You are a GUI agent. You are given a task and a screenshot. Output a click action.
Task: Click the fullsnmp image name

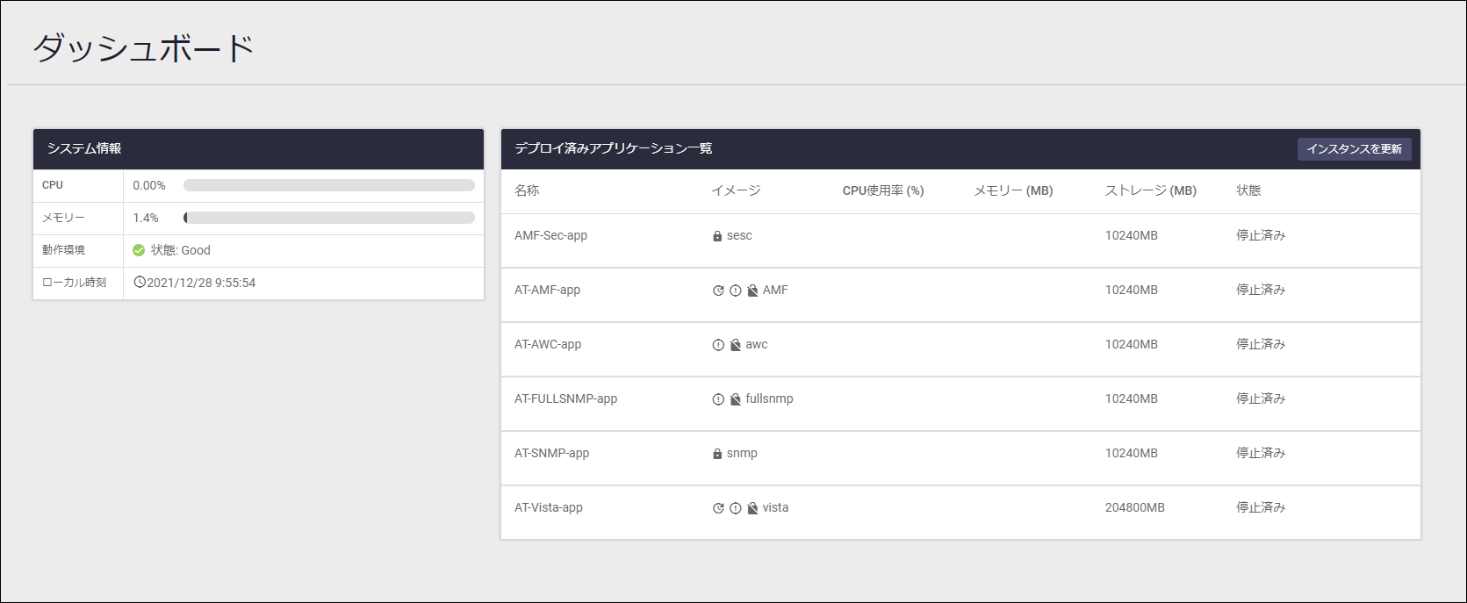coord(769,398)
